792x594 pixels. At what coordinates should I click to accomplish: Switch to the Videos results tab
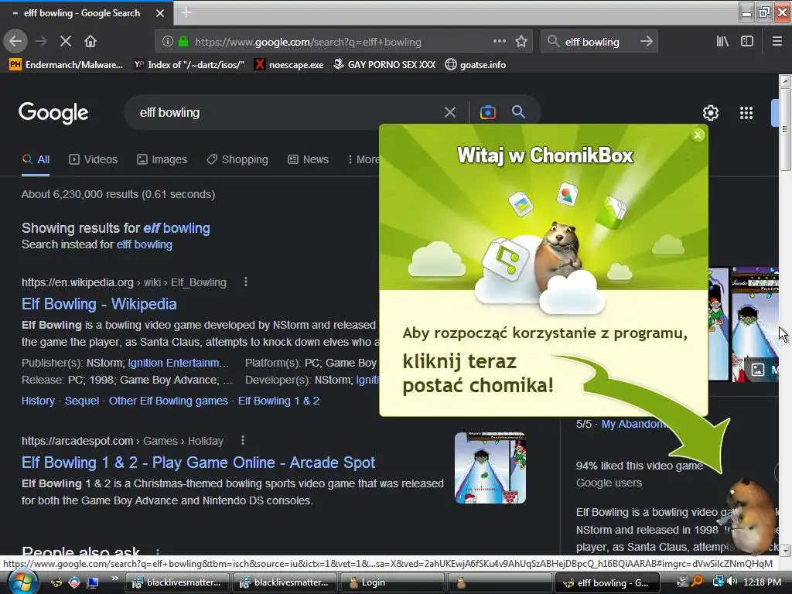click(x=94, y=159)
